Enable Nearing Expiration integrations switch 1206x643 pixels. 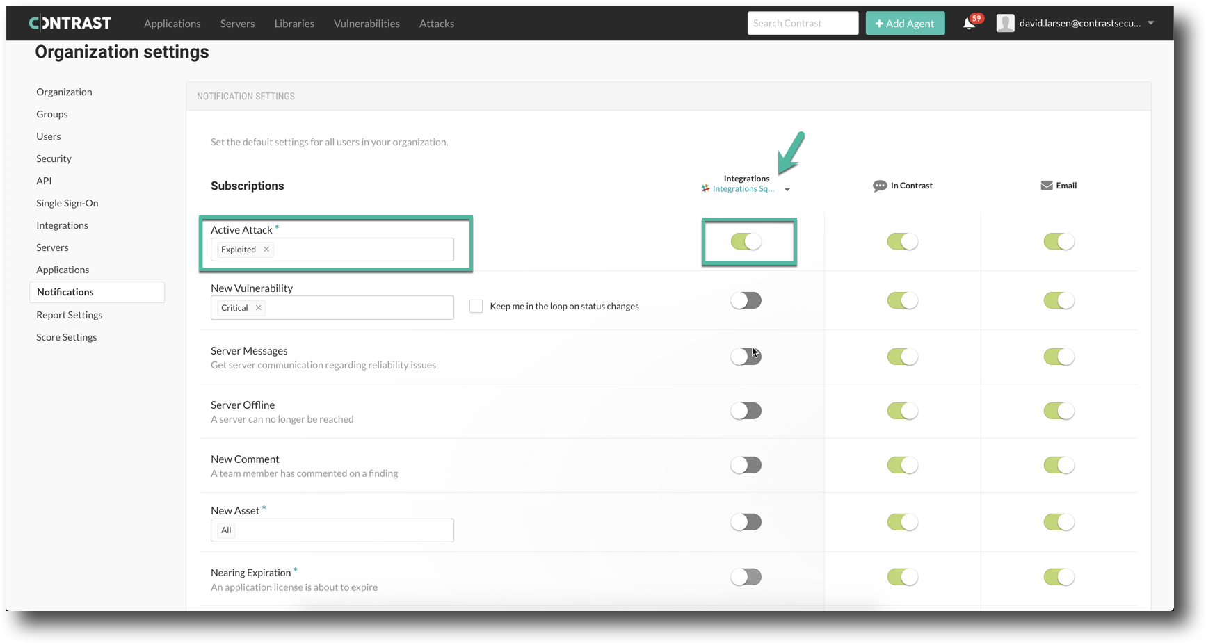(x=746, y=577)
